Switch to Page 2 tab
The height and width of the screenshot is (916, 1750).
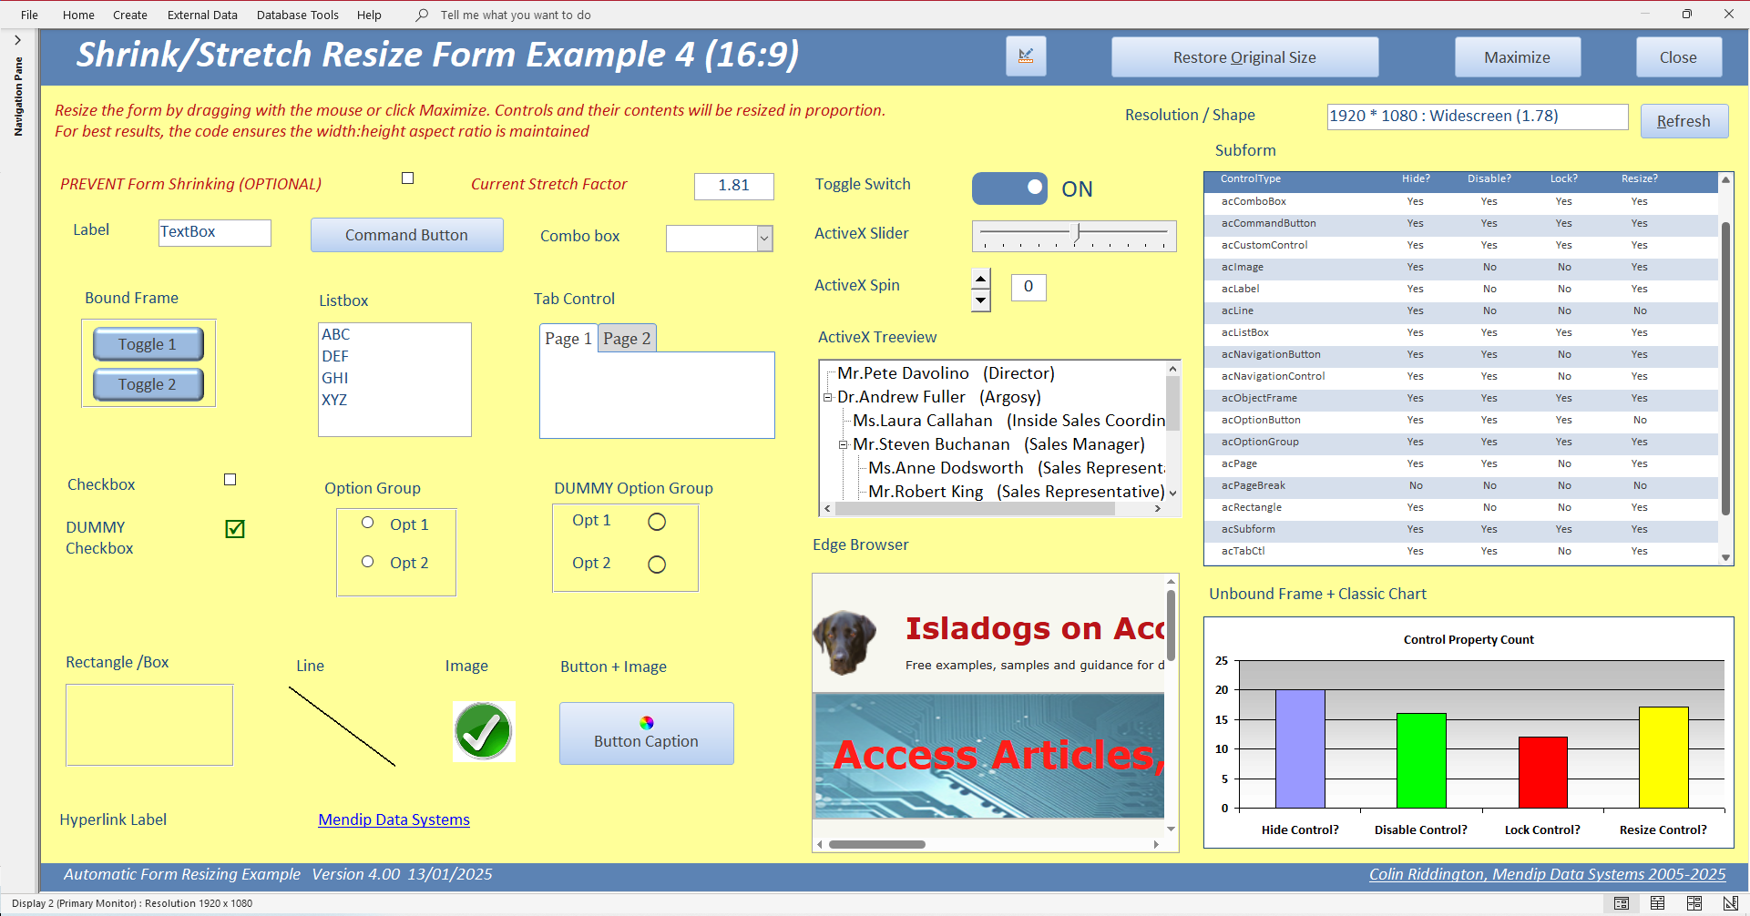(x=627, y=339)
